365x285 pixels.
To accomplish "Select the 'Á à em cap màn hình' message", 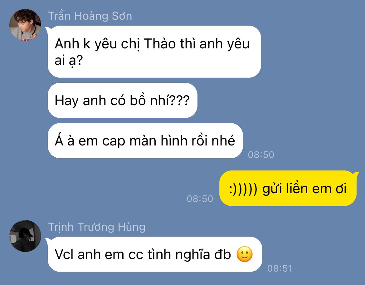I will click(x=145, y=141).
